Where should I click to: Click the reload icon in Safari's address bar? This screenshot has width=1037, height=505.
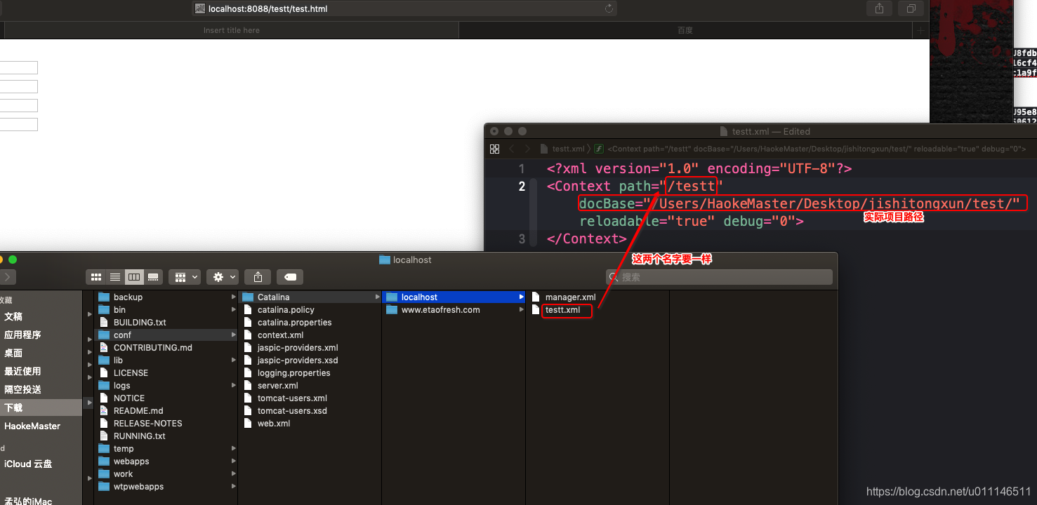click(x=608, y=8)
